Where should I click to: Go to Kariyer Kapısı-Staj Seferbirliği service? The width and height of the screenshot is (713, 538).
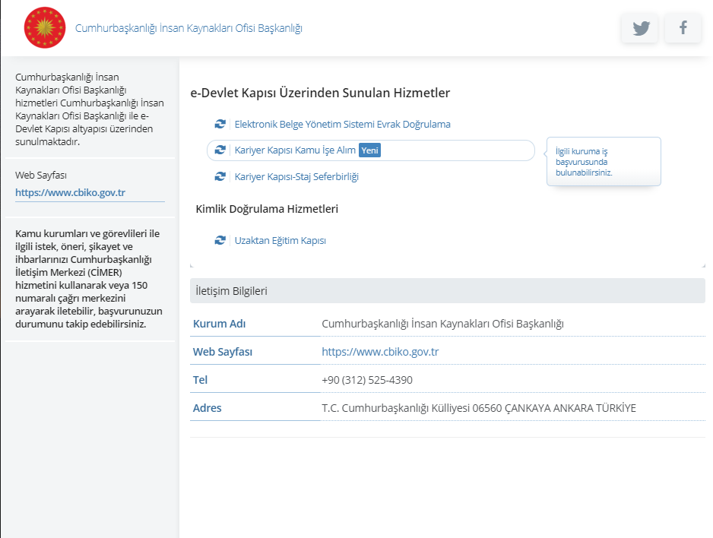click(x=296, y=176)
